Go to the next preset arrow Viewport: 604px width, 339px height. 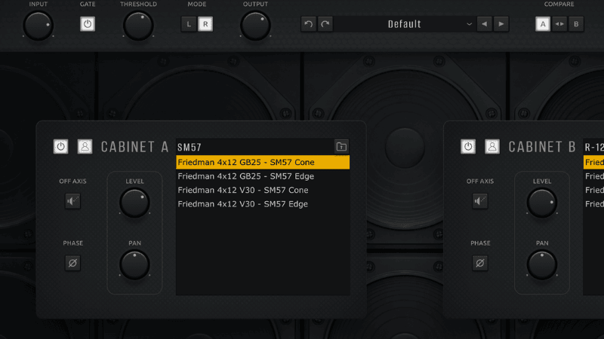pyautogui.click(x=501, y=24)
